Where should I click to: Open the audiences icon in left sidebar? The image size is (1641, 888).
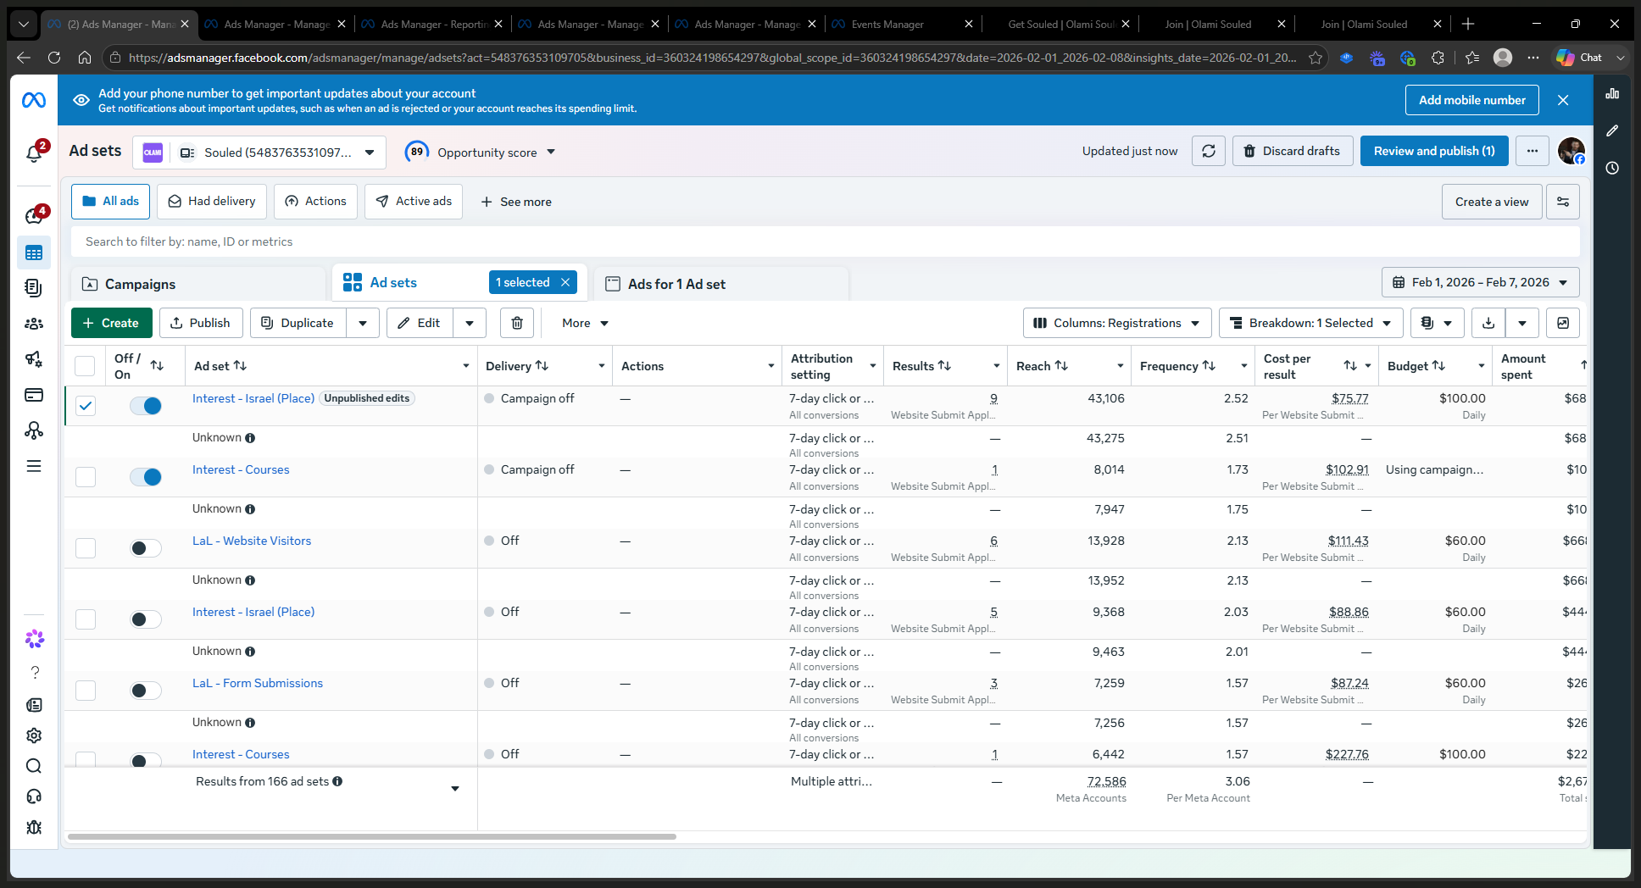point(34,324)
